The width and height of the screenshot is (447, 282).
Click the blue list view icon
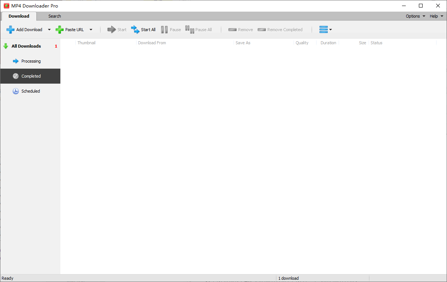(324, 29)
